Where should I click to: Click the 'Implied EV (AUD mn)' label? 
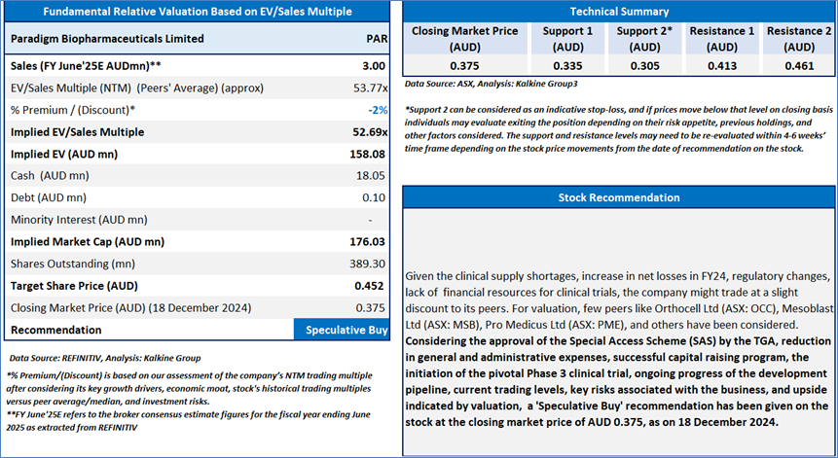[64, 155]
